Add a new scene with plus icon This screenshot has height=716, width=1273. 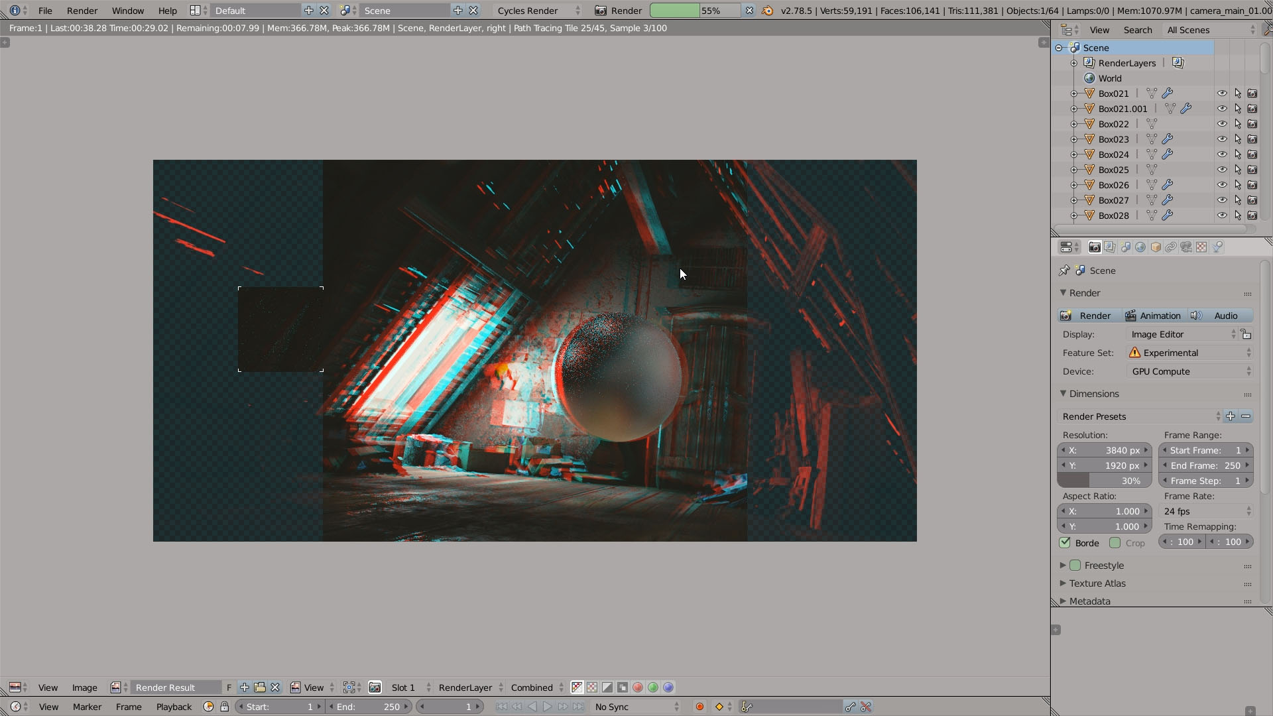coord(458,11)
